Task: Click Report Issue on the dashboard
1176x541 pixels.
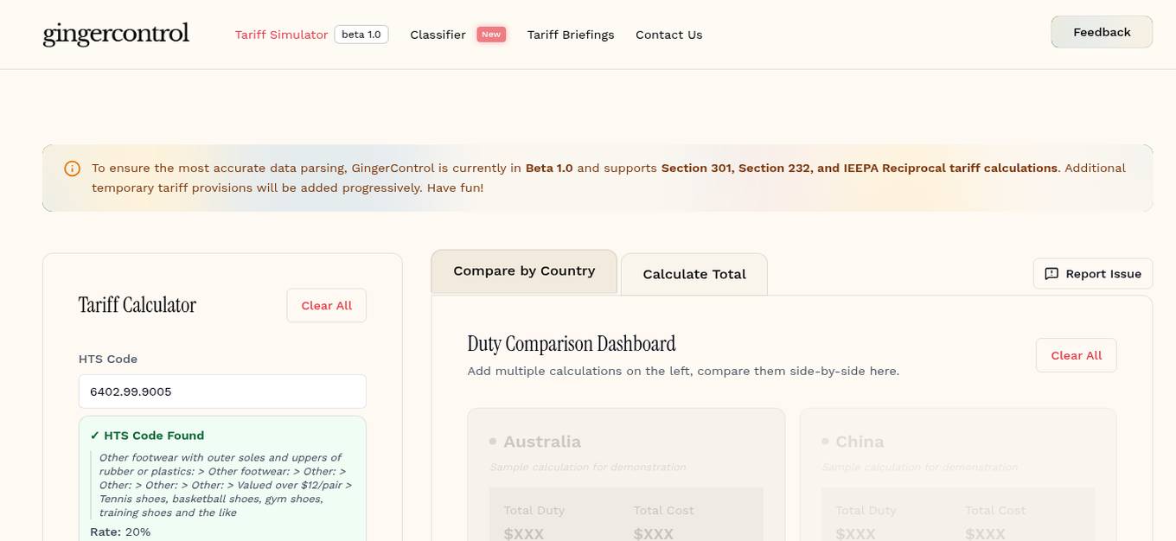Action: 1093,273
